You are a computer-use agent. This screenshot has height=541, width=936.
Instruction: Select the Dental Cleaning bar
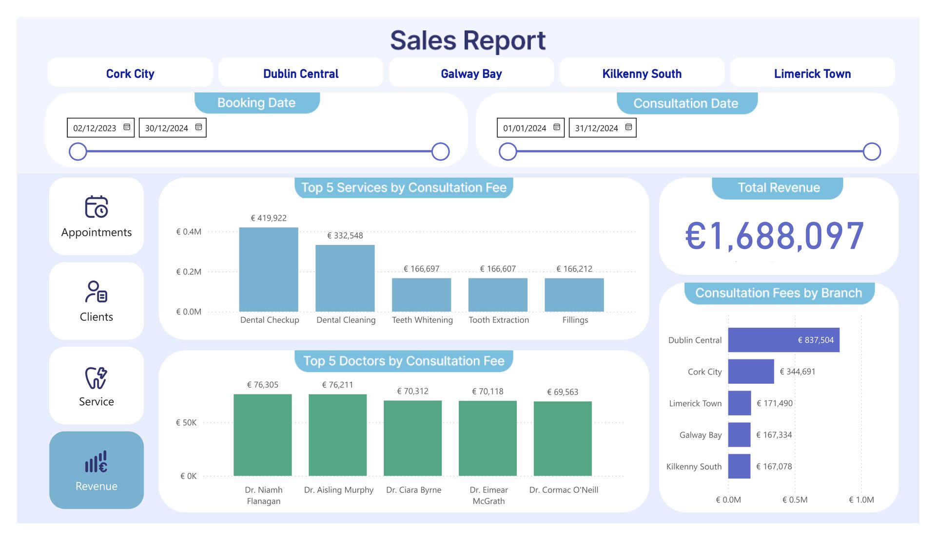click(345, 278)
